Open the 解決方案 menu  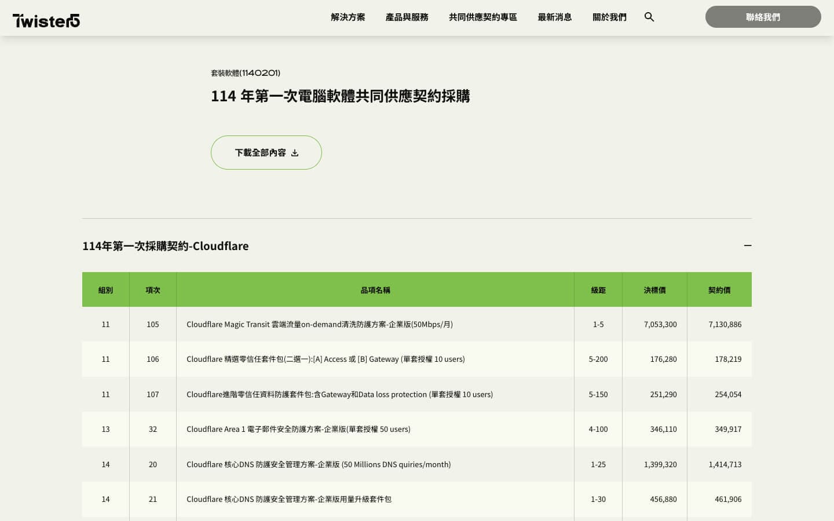pyautogui.click(x=348, y=17)
